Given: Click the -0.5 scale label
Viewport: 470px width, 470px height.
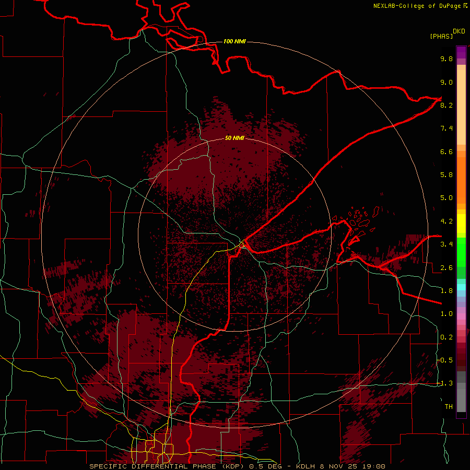Looking at the screenshot, I should click(x=444, y=360).
